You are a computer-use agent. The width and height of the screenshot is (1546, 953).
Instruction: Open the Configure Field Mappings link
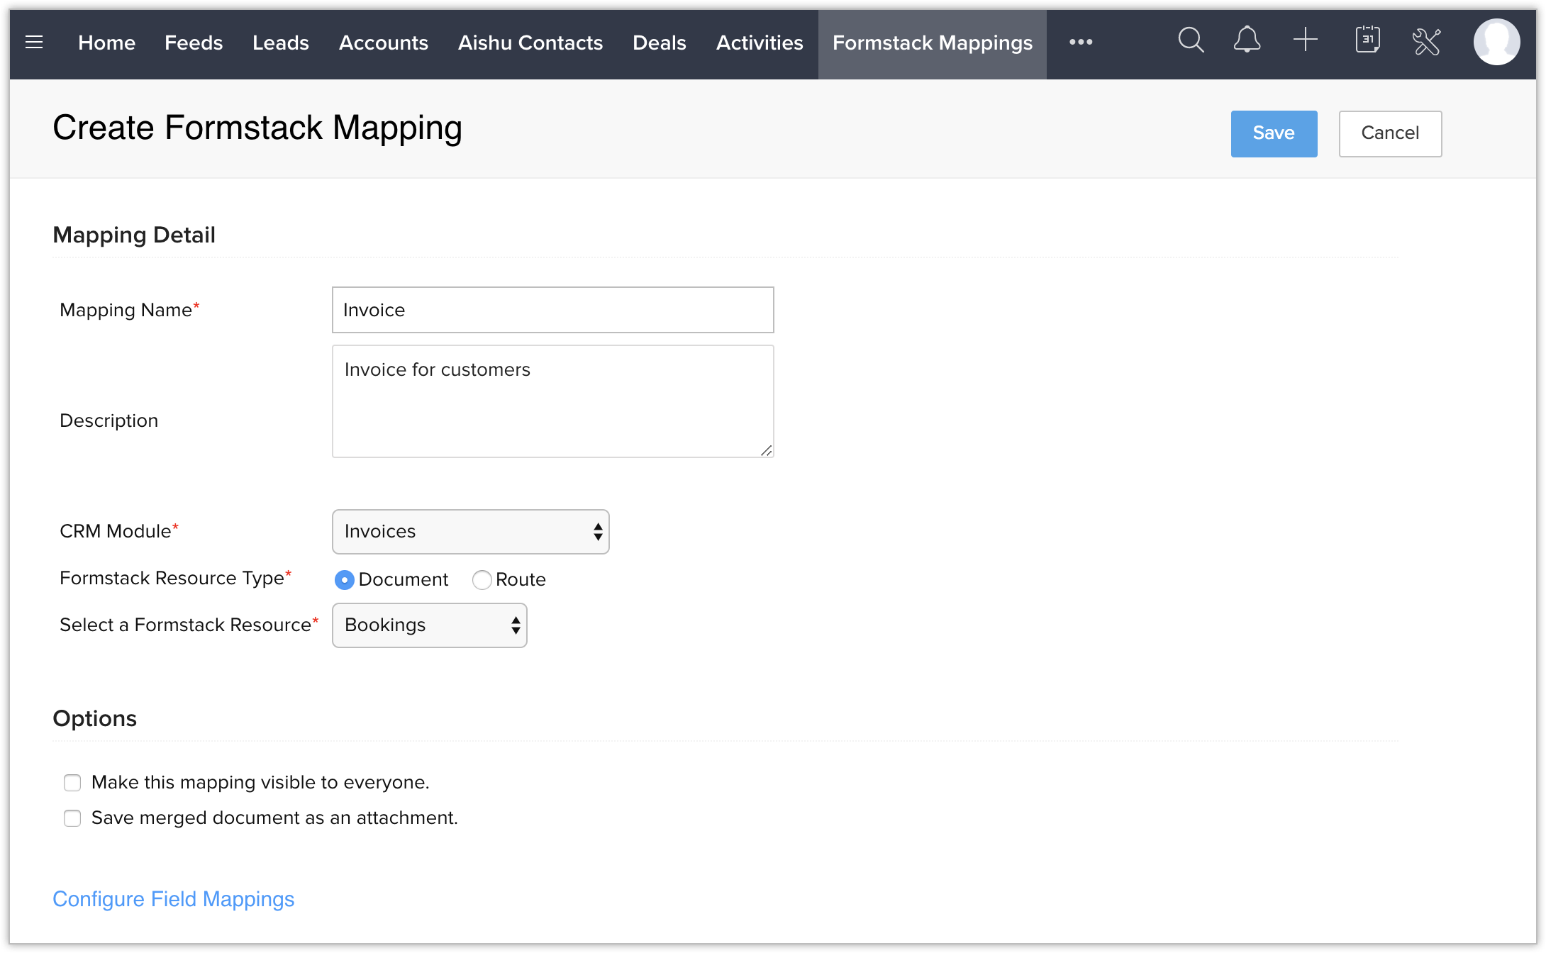[x=174, y=899]
